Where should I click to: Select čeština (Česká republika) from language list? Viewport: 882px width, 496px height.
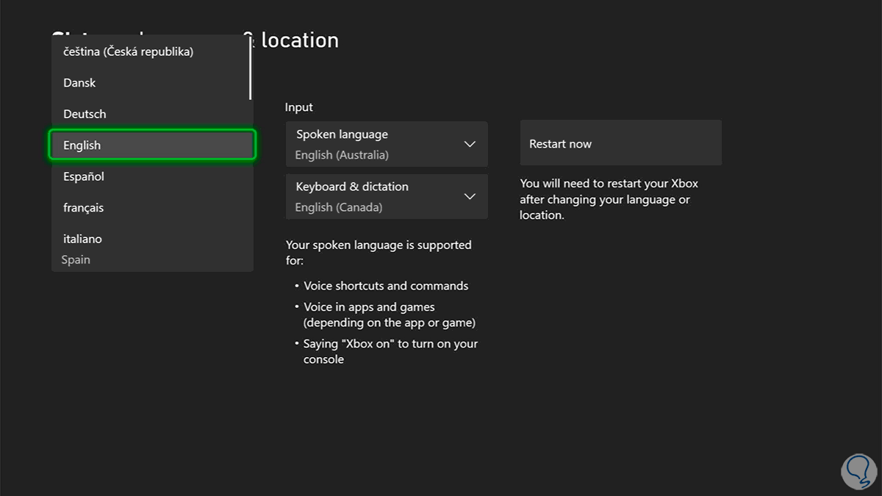(129, 52)
